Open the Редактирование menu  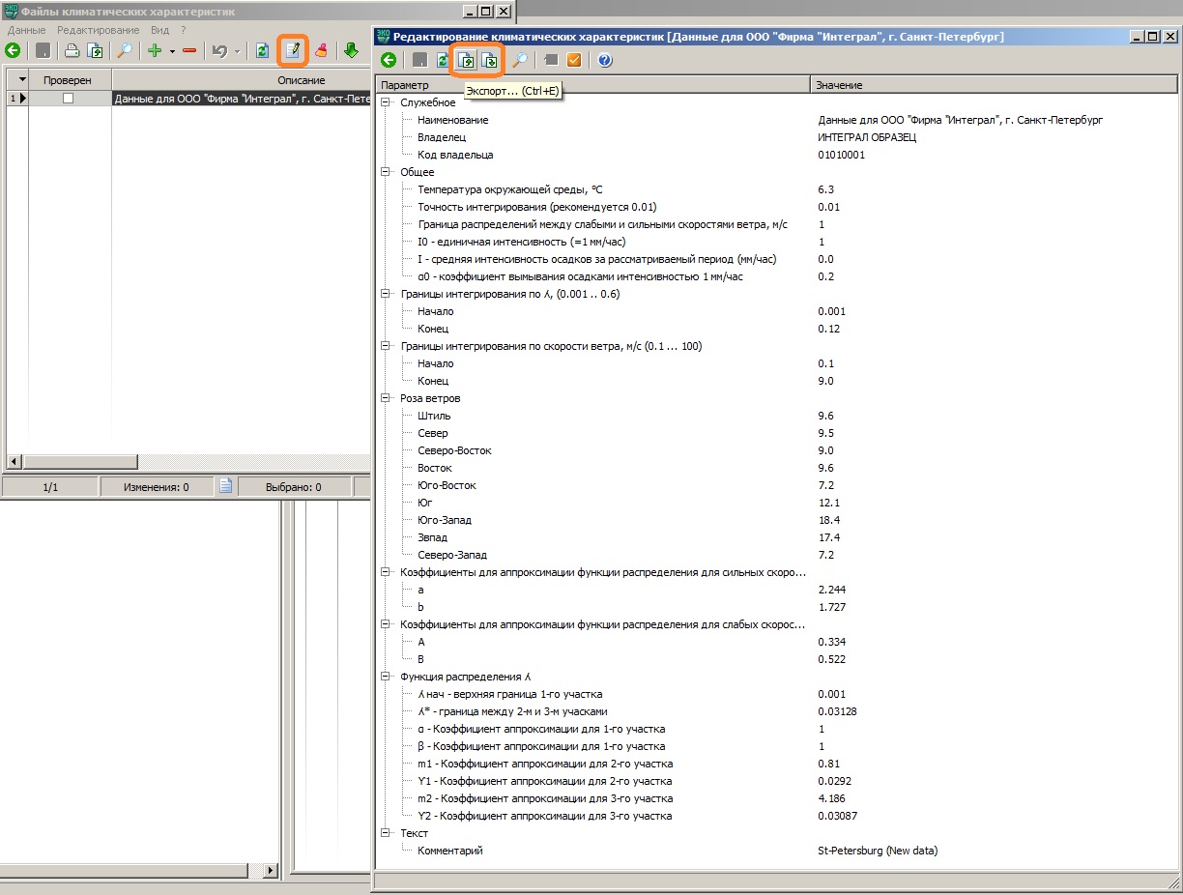click(x=98, y=30)
